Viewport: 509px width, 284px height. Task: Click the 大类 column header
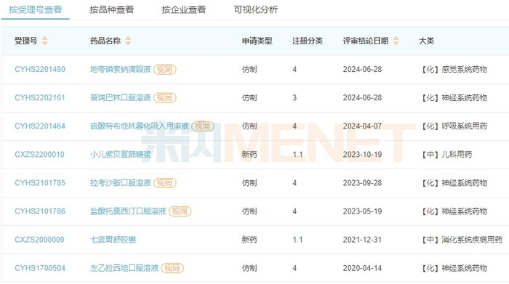[x=427, y=41]
